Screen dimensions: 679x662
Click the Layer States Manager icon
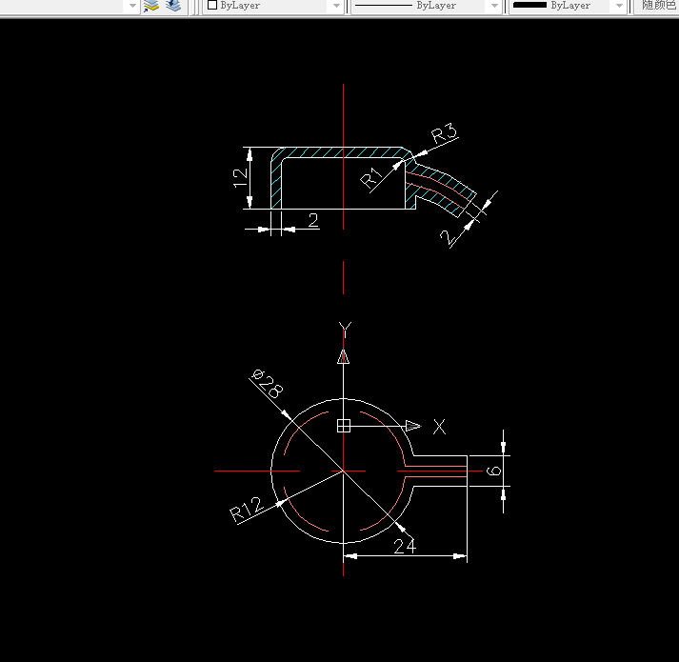coord(173,6)
